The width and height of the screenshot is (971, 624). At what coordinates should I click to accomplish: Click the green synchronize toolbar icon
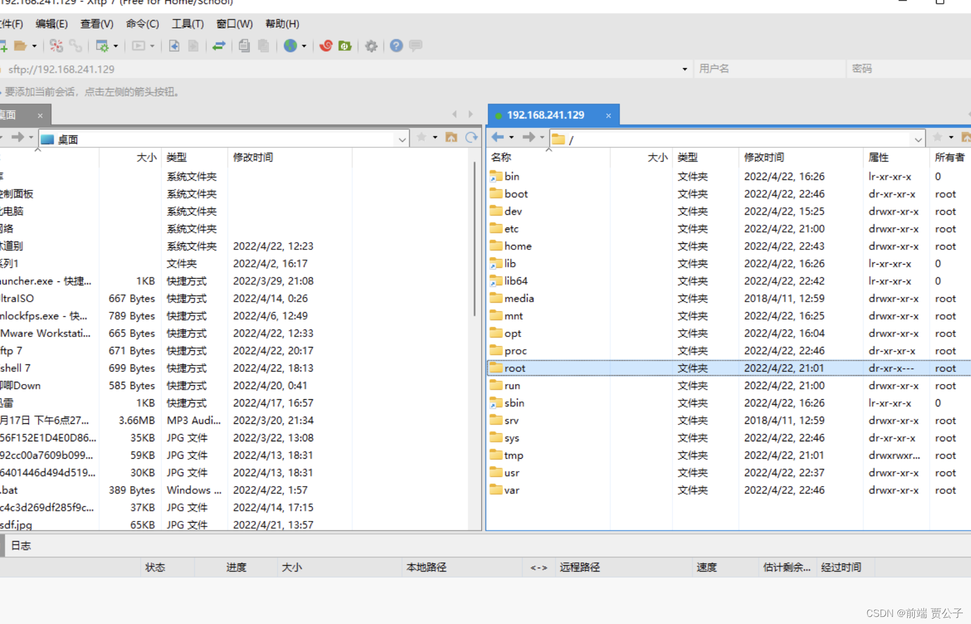click(345, 46)
